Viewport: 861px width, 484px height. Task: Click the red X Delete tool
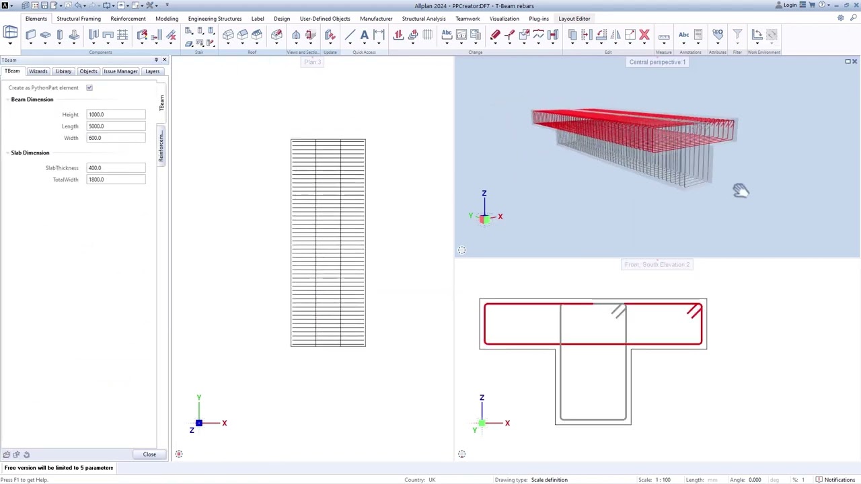(x=644, y=34)
